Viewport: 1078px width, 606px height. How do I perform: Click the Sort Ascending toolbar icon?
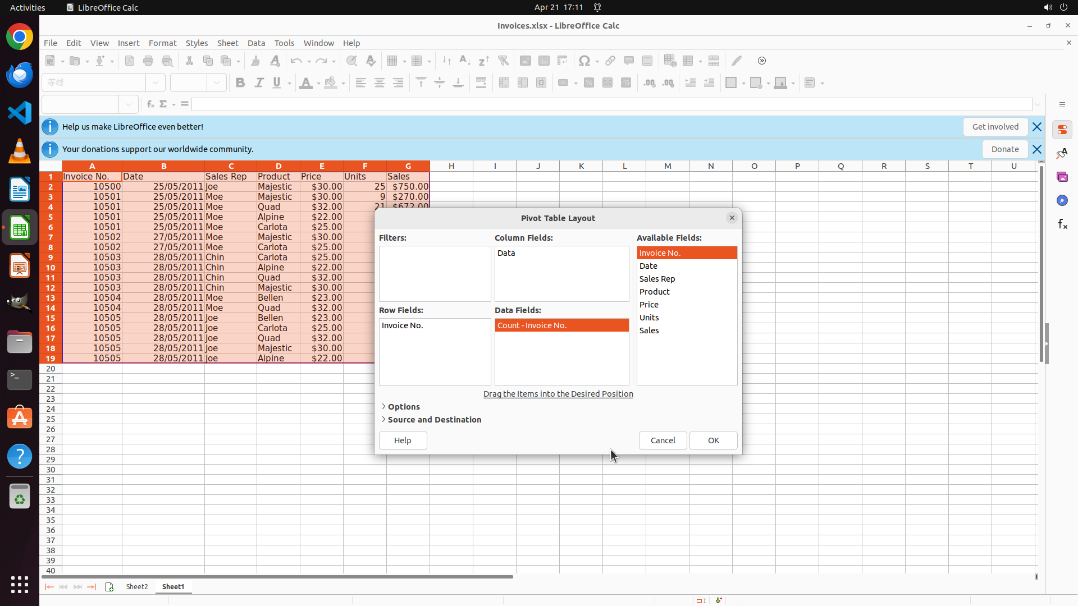coord(465,61)
